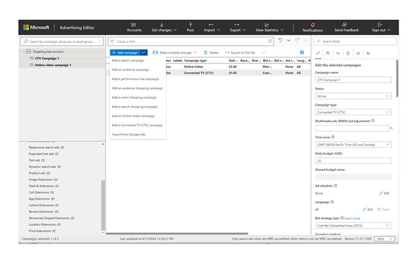Click the Delete trash can icon
The image size is (416, 262).
206,53
